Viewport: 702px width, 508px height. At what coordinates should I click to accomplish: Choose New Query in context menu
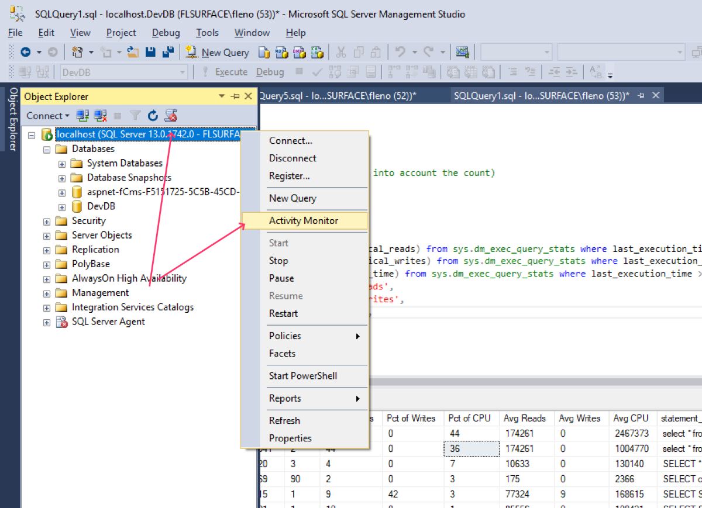point(304,198)
